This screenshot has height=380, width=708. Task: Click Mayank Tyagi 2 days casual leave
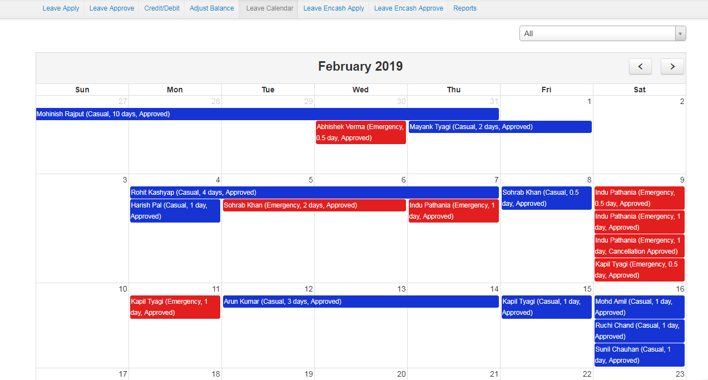coord(499,127)
